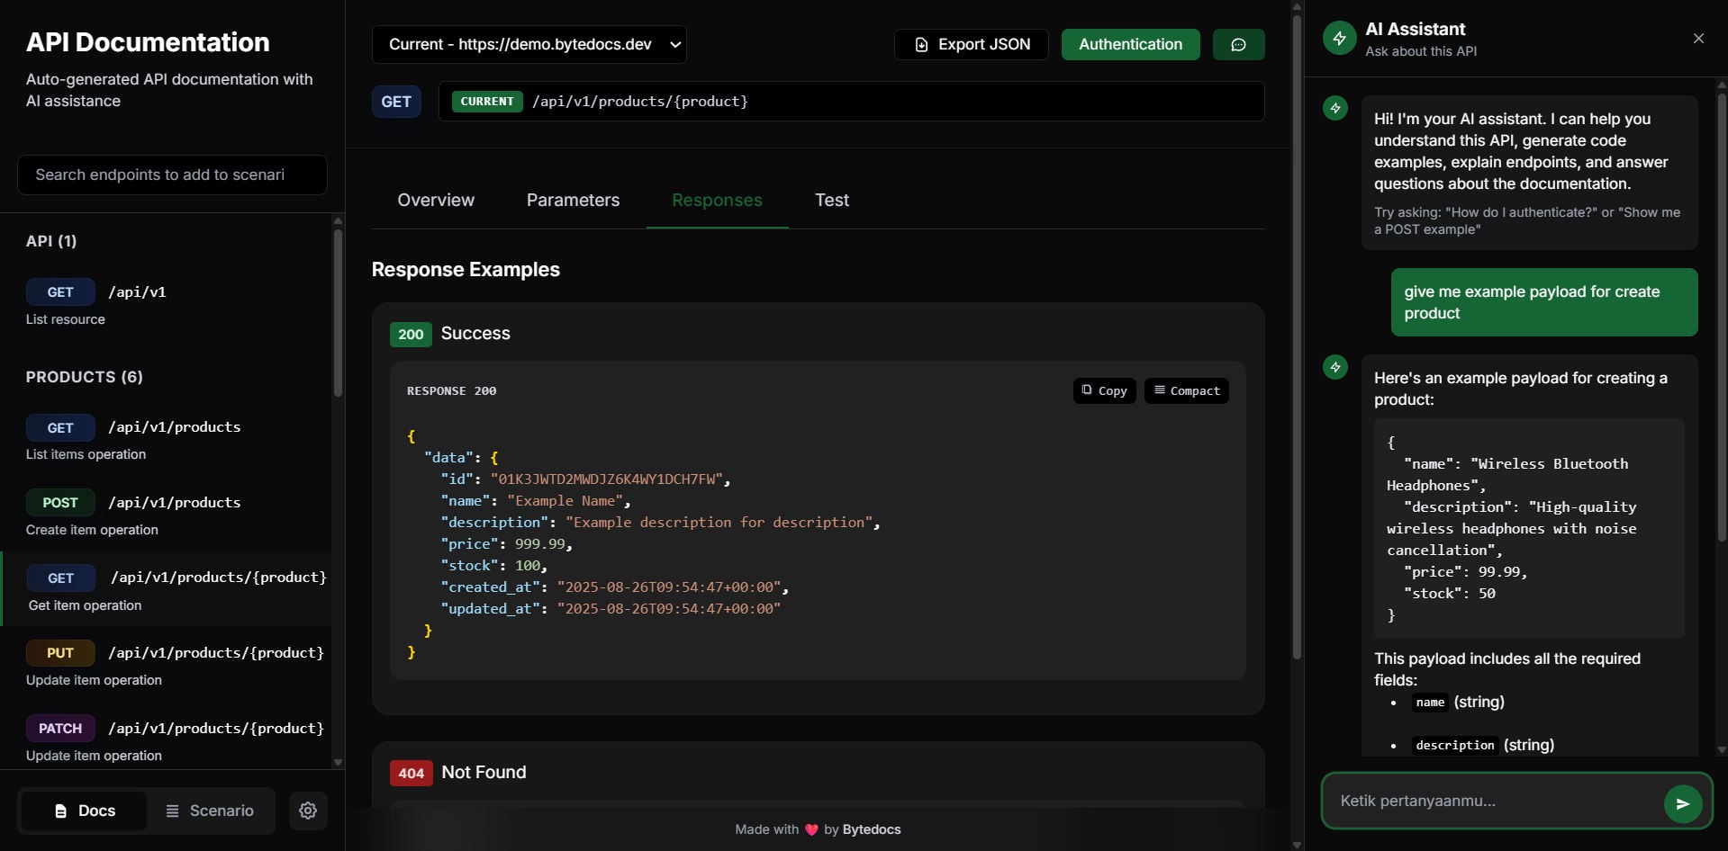The height and width of the screenshot is (851, 1728).
Task: Switch to the Scenario view
Action: click(210, 811)
